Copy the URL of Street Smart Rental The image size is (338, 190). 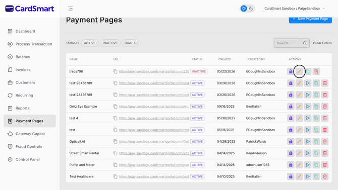click(116, 153)
